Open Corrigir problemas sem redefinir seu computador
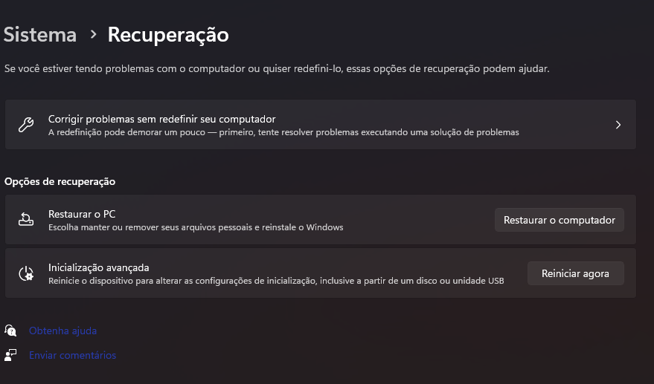This screenshot has height=384, width=654. [x=321, y=125]
